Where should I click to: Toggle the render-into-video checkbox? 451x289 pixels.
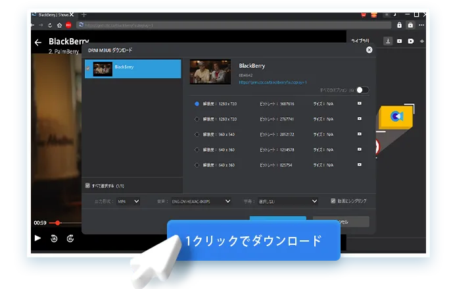333,201
